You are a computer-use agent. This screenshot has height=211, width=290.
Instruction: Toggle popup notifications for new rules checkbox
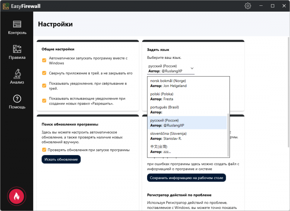click(44, 101)
